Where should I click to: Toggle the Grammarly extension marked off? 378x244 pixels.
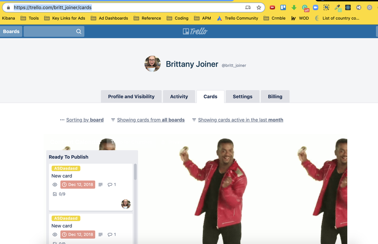point(305,8)
